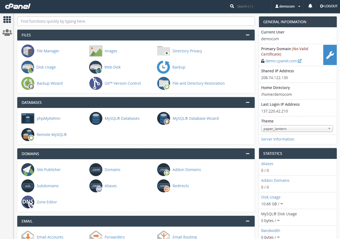Switch to the applications grid in the sidebar
This screenshot has height=239, width=340.
tap(7, 19)
